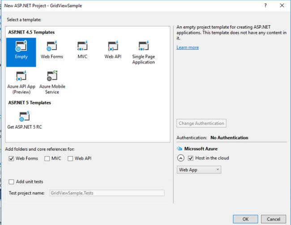The image size is (291, 225).
Task: Click the Test project name field
Action: pyautogui.click(x=107, y=193)
